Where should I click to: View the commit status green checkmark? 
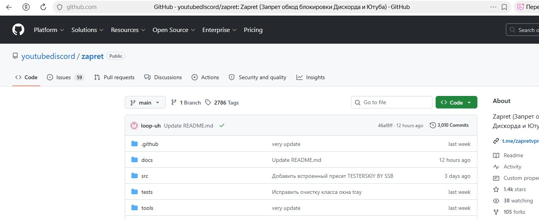click(222, 126)
